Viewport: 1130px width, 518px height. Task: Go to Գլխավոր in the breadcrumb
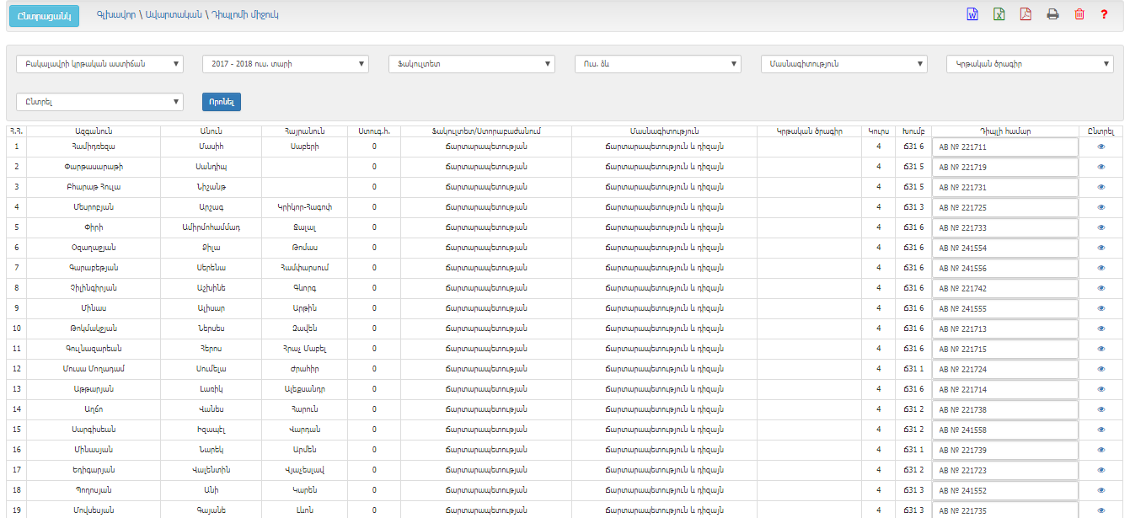click(x=114, y=15)
